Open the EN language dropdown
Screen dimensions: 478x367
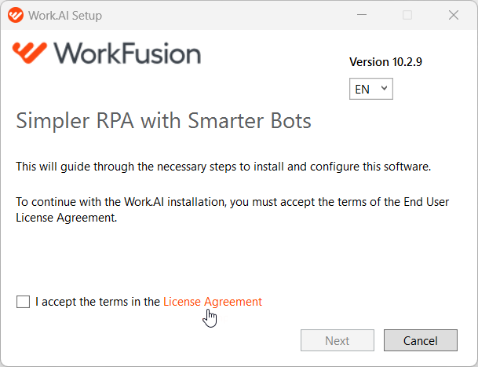click(x=371, y=89)
